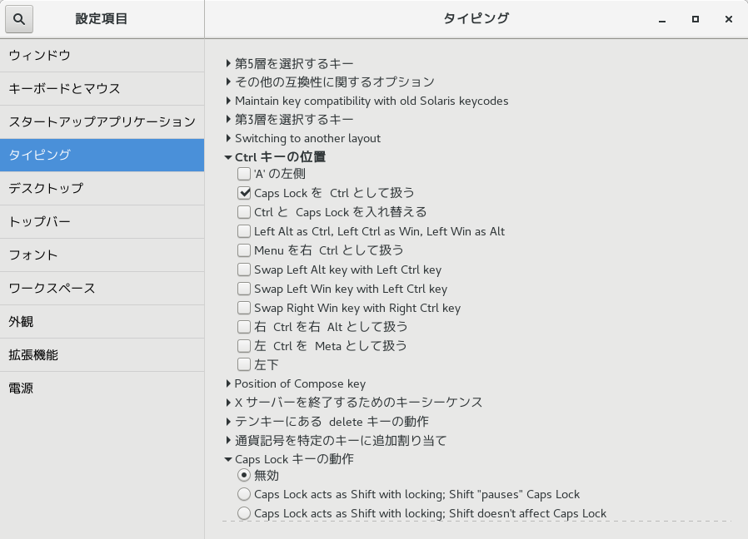748x539 pixels.
Task: Expand 'Position of Compose key' section
Action: [x=228, y=383]
